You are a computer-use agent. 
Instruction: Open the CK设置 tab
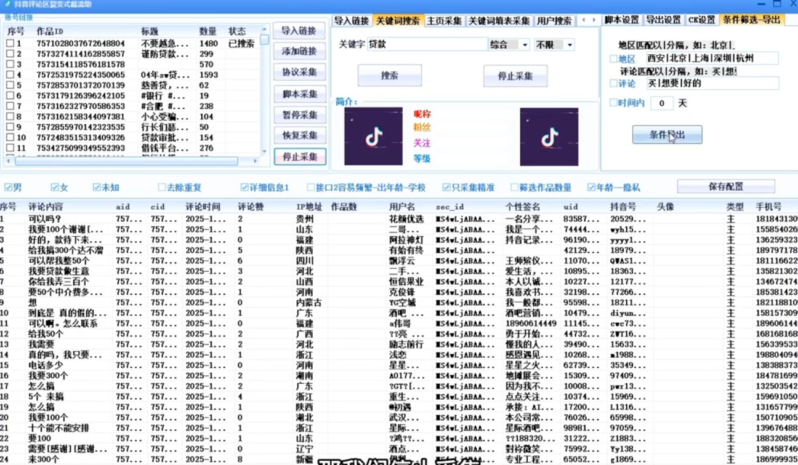tap(702, 20)
